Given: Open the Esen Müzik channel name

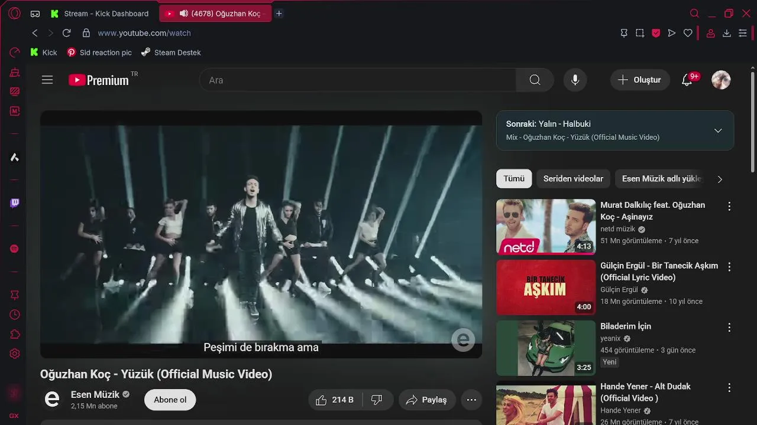Looking at the screenshot, I should click(95, 394).
